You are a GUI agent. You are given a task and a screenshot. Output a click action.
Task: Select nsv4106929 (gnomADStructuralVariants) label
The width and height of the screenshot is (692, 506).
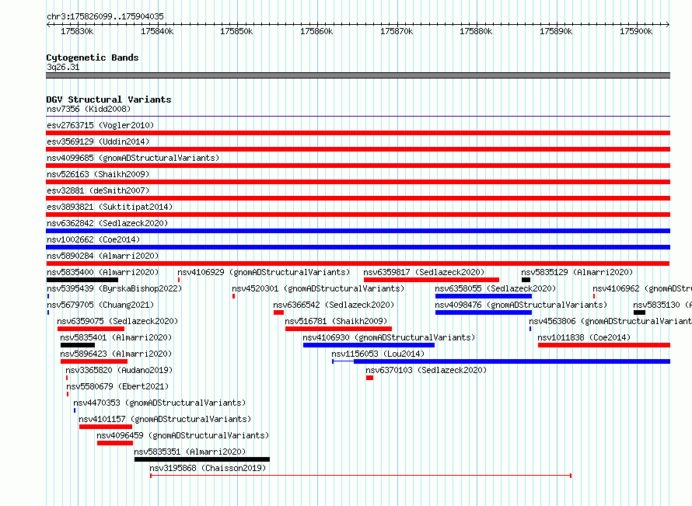pos(264,272)
